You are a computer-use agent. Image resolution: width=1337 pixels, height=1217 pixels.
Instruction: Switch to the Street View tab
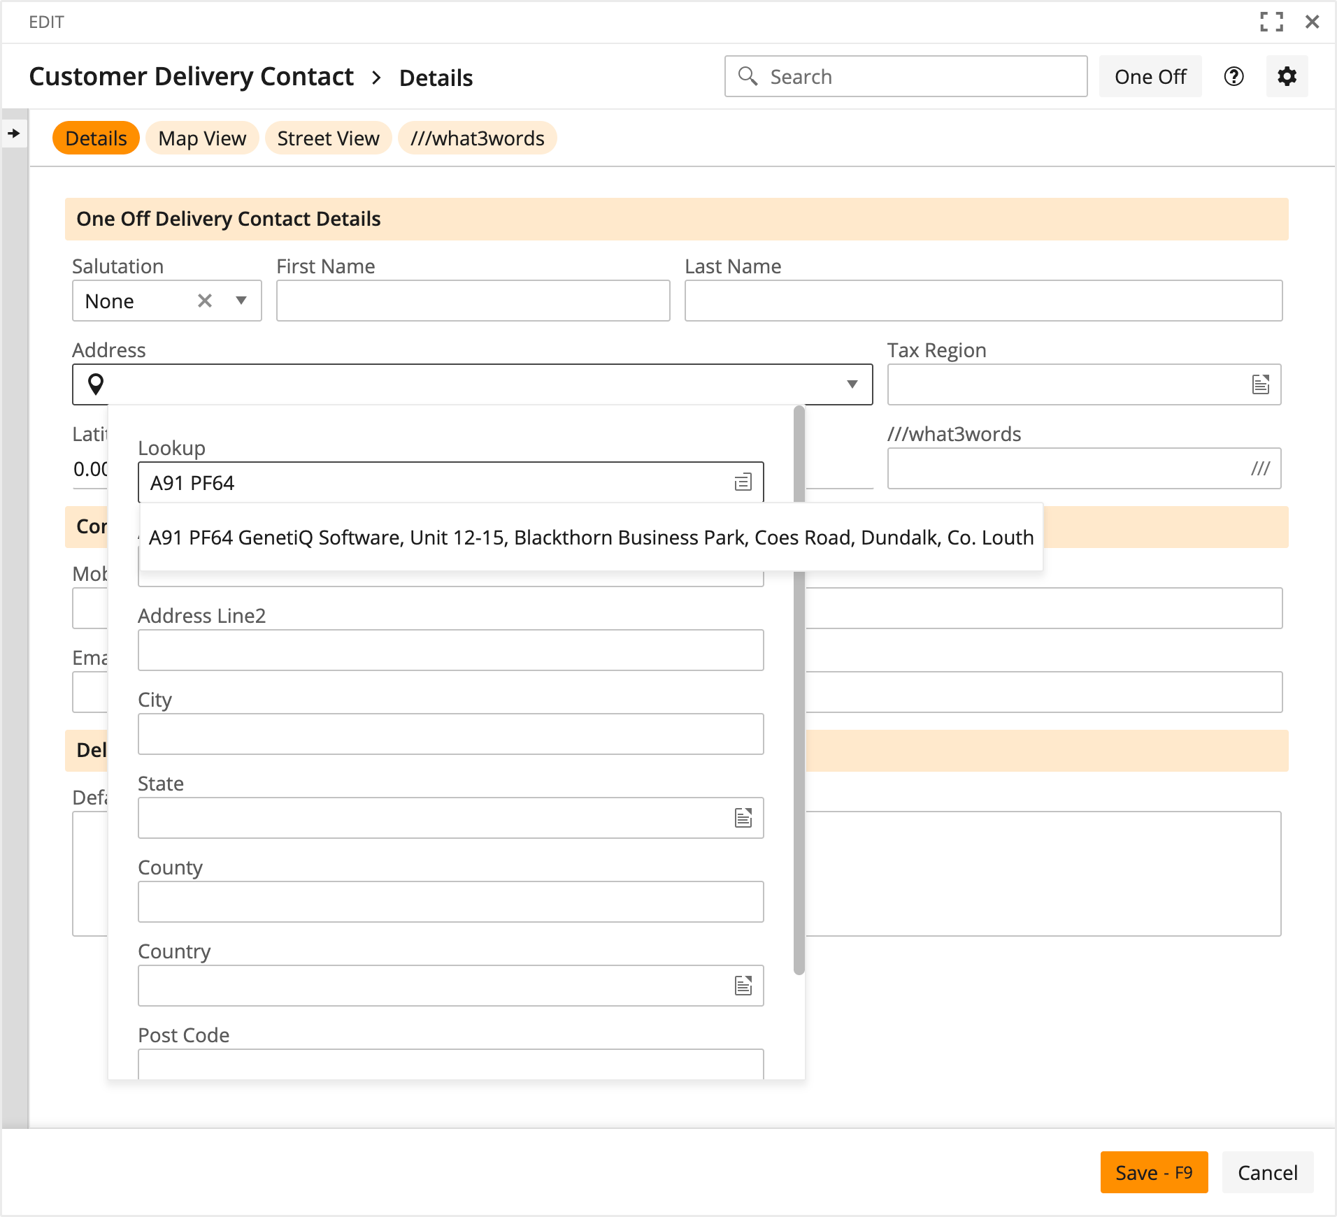click(328, 138)
